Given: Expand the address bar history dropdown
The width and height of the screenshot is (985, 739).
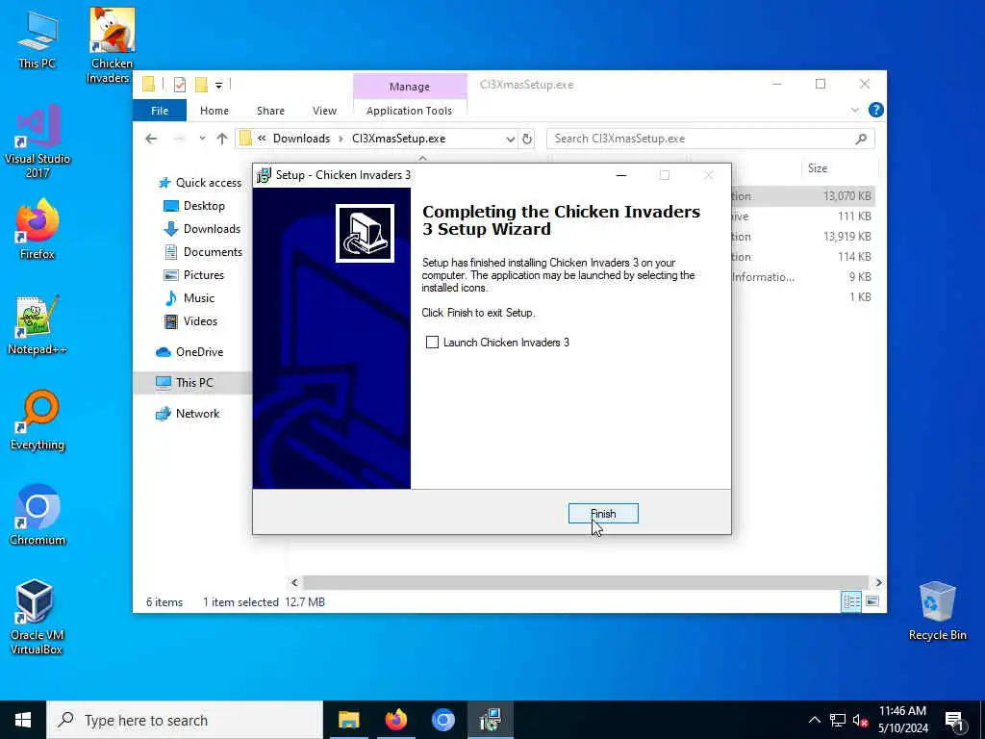Looking at the screenshot, I should (511, 139).
